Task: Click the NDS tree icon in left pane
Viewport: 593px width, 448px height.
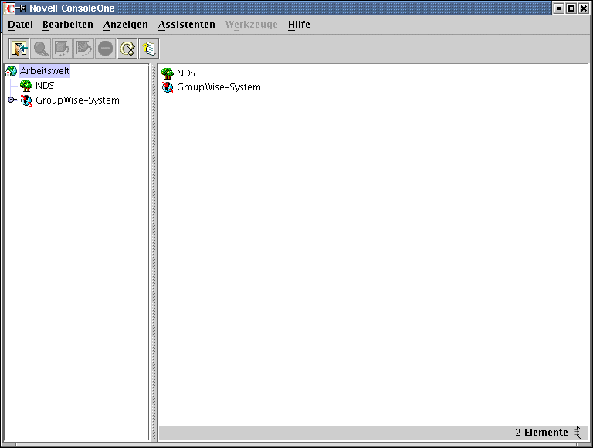Action: click(26, 86)
